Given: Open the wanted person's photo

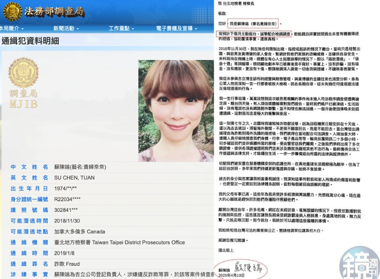Looking at the screenshot, I should pos(176,111).
